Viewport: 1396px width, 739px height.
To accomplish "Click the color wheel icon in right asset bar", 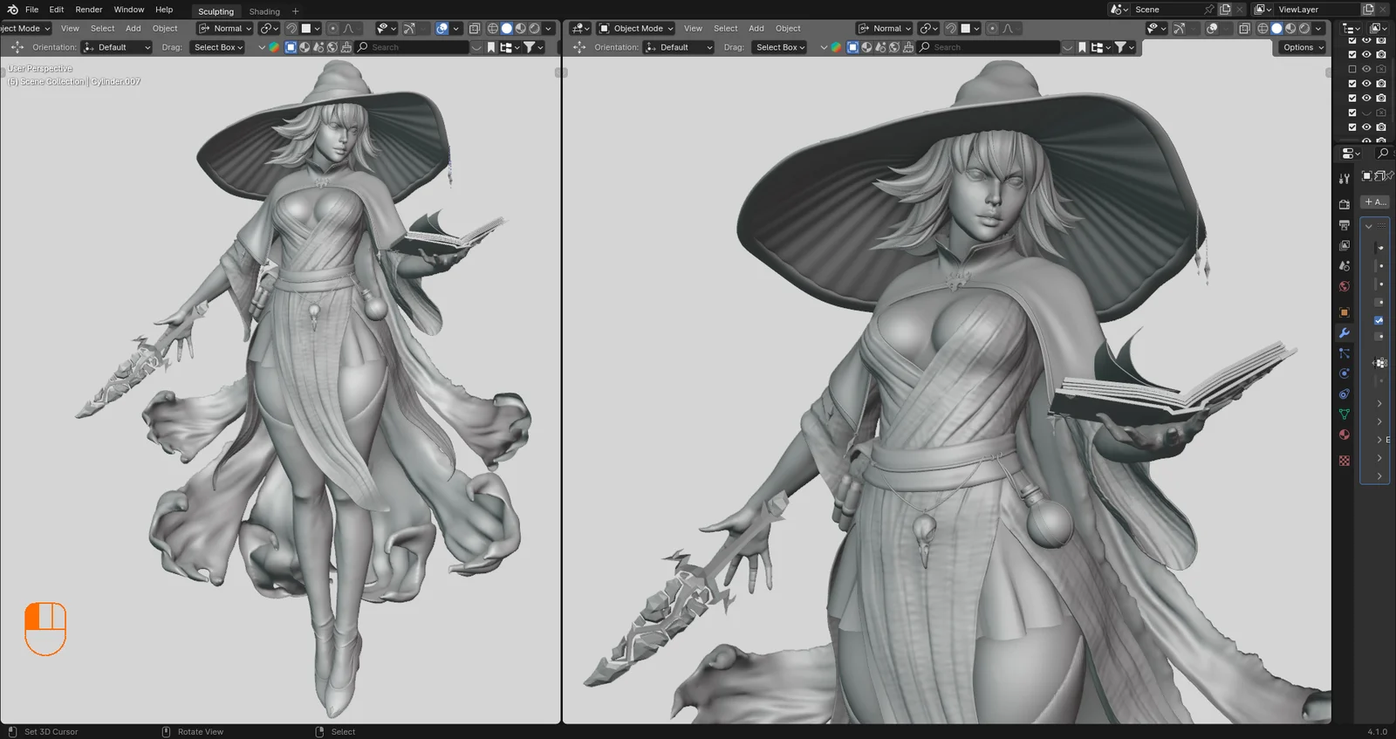I will (x=836, y=47).
